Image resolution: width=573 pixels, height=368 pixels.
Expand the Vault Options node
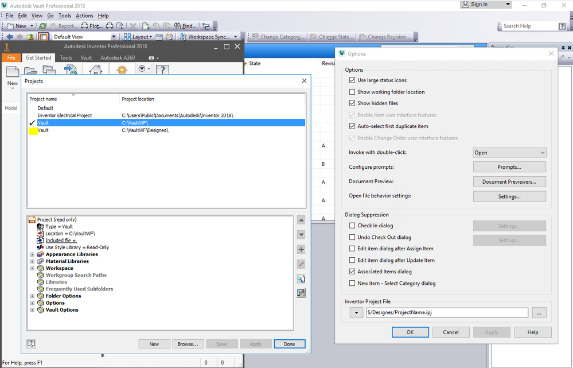pos(32,310)
